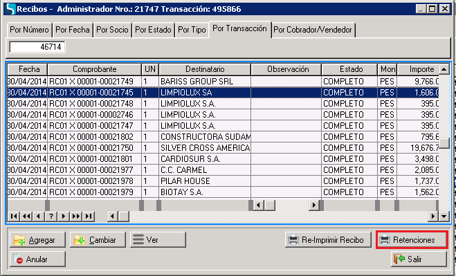Click the Observación column header
456x276 pixels.
click(286, 69)
